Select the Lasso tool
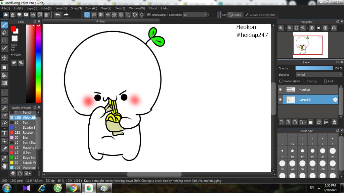This screenshot has width=344, height=193. [4, 101]
